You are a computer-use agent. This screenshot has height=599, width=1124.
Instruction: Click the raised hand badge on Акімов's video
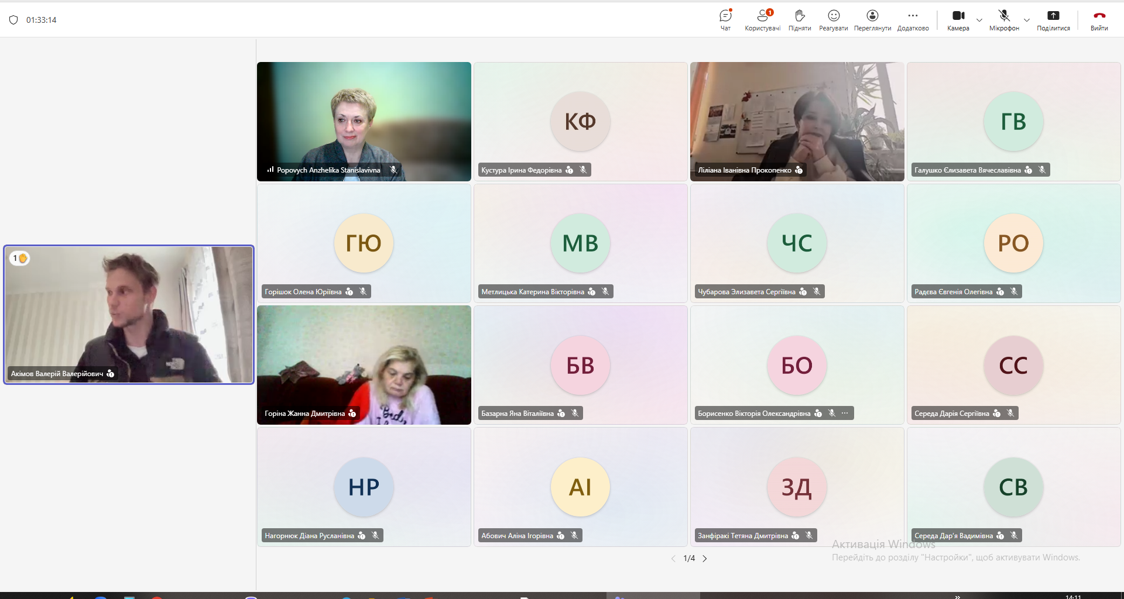[20, 258]
